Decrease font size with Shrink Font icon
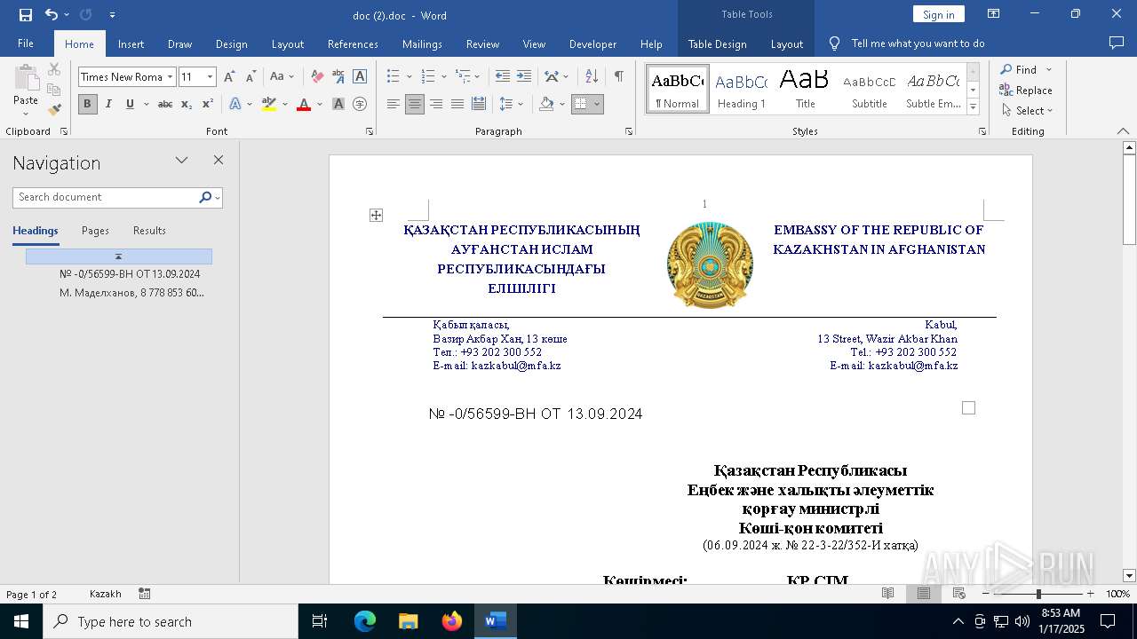Image resolution: width=1137 pixels, height=639 pixels. [x=250, y=77]
